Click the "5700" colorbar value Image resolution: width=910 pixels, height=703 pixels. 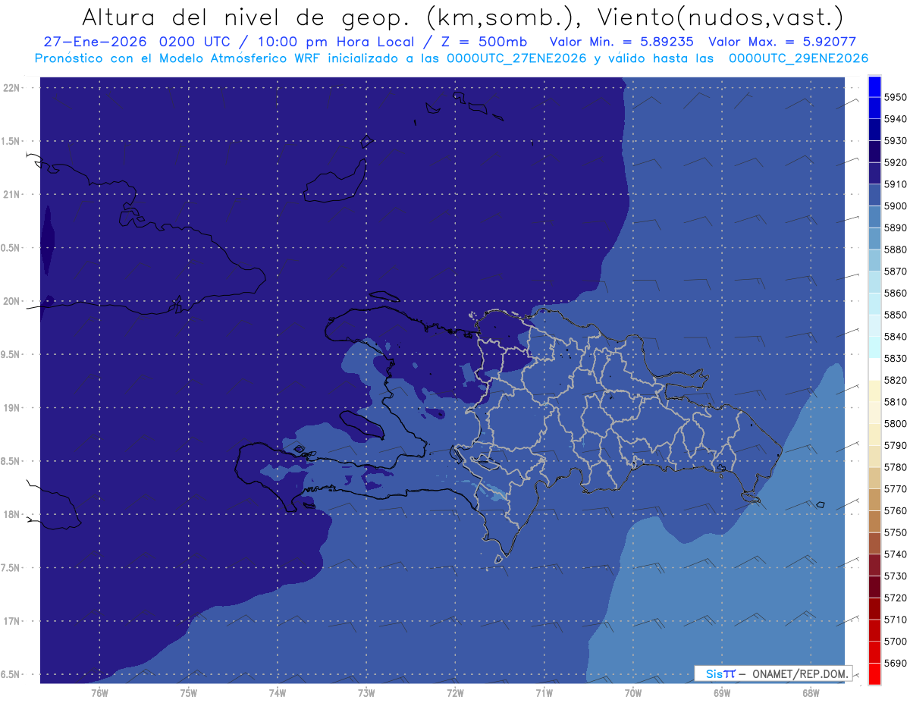tap(894, 642)
